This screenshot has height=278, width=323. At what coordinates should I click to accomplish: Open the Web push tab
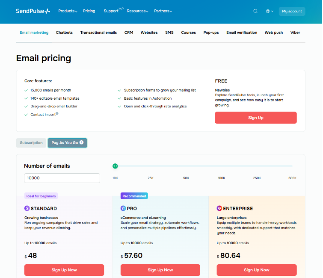[274, 33]
